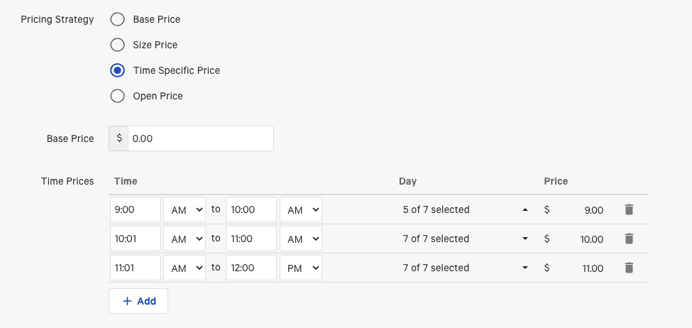The image size is (692, 328).
Task: Click the 12:00 end time field
Action: (x=251, y=268)
